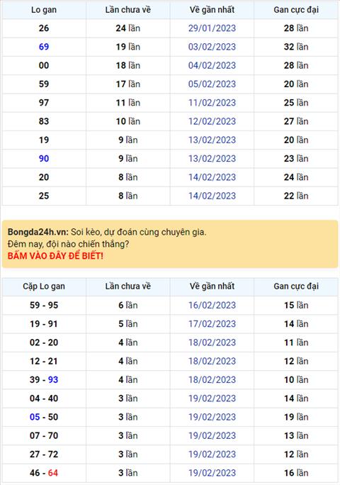Click the 25 lần cell
The height and width of the screenshot is (485, 340).
(x=296, y=103)
